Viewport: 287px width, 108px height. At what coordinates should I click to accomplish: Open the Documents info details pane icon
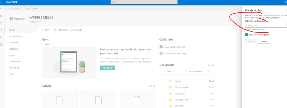(x=209, y=71)
